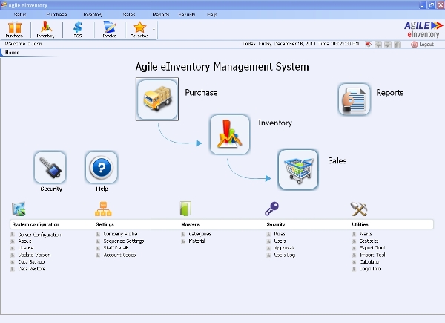445x323 pixels.
Task: Open Login Info link
Action: [370, 269]
